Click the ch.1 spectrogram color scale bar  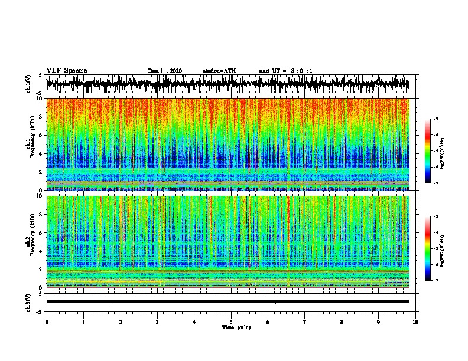pos(427,151)
